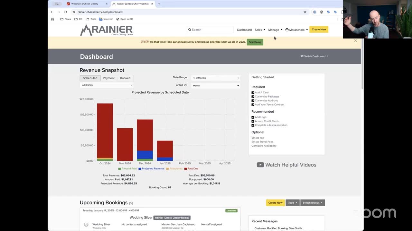Click the Amount Paid green legend swatch
This screenshot has height=231, width=412.
[119, 169]
